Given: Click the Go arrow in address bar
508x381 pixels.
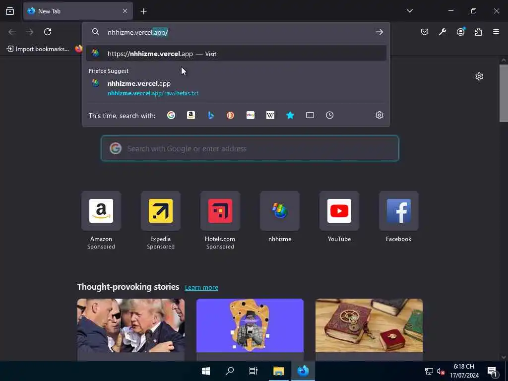Looking at the screenshot, I should point(380,32).
